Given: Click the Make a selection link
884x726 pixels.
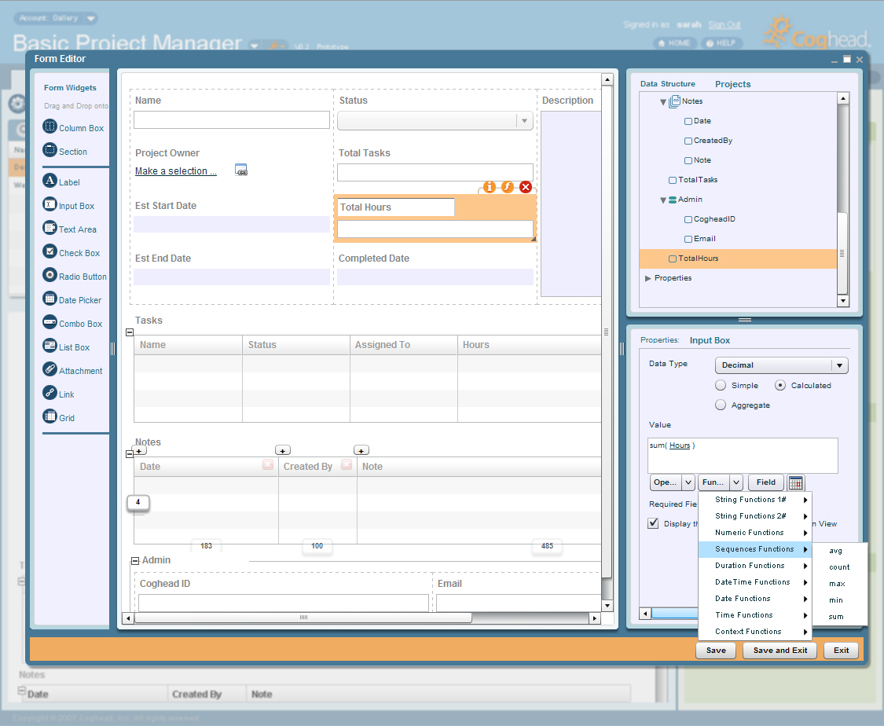Looking at the screenshot, I should coord(176,171).
